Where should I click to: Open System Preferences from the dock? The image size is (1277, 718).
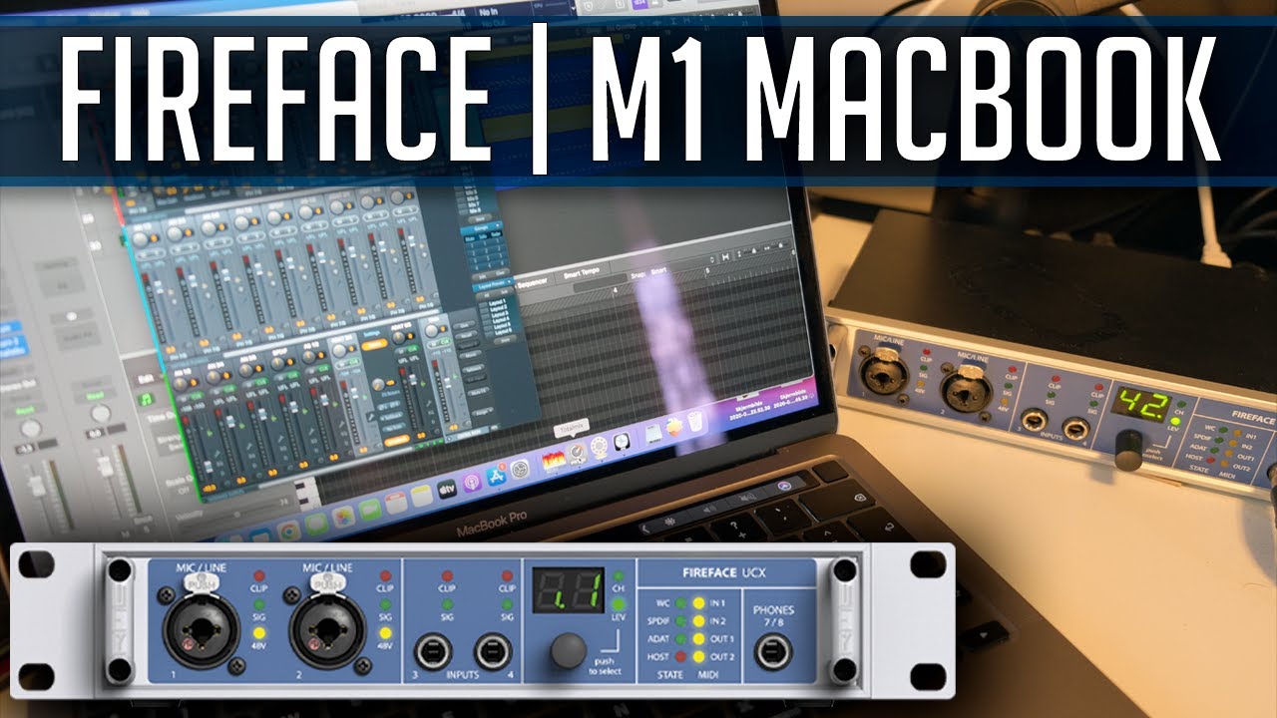click(520, 469)
